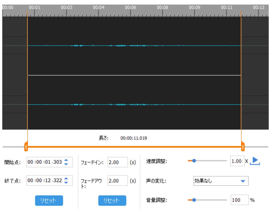Increase 終了点 time with up arrow

tap(67, 179)
